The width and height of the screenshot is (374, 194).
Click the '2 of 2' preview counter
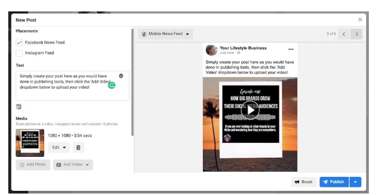[331, 34]
